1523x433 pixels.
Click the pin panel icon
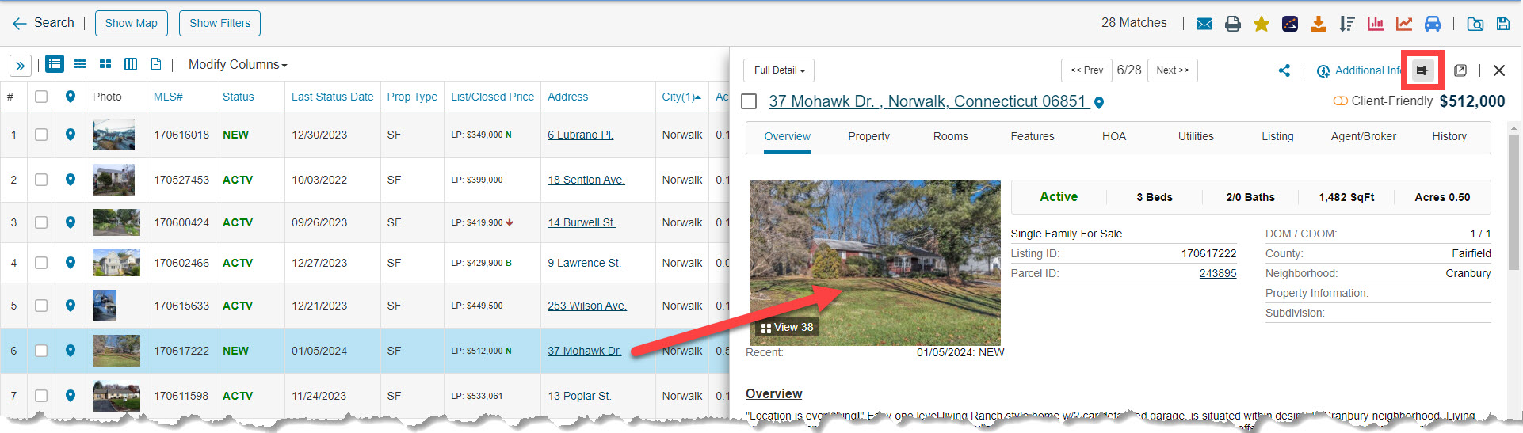click(x=1422, y=70)
